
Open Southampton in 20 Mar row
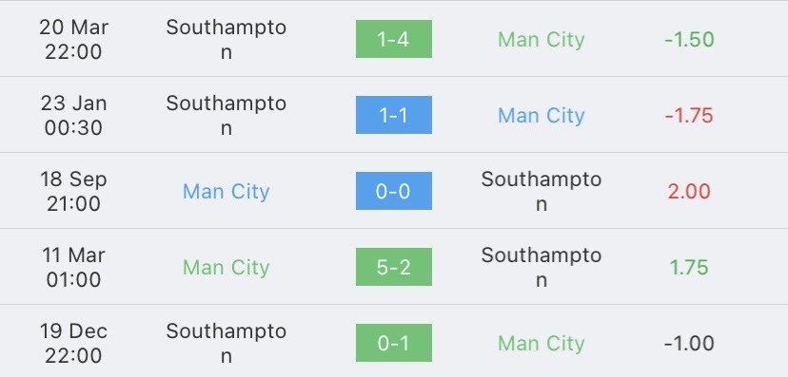(x=227, y=39)
